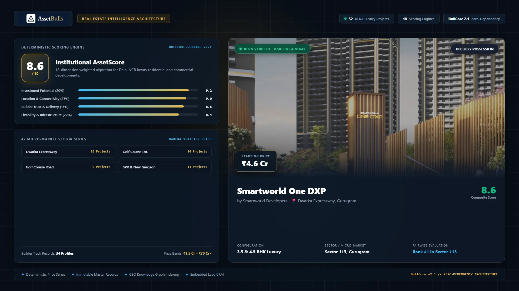Click the ₹1.5 Cr – ₹70 Cr+ price band
The height and width of the screenshot is (291, 519).
(x=197, y=254)
